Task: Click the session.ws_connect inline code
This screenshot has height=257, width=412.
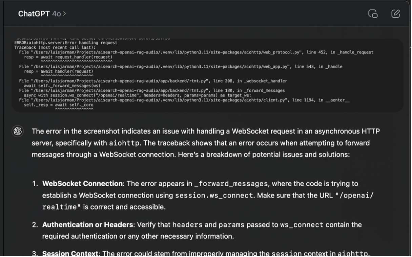Action: pyautogui.click(x=214, y=195)
